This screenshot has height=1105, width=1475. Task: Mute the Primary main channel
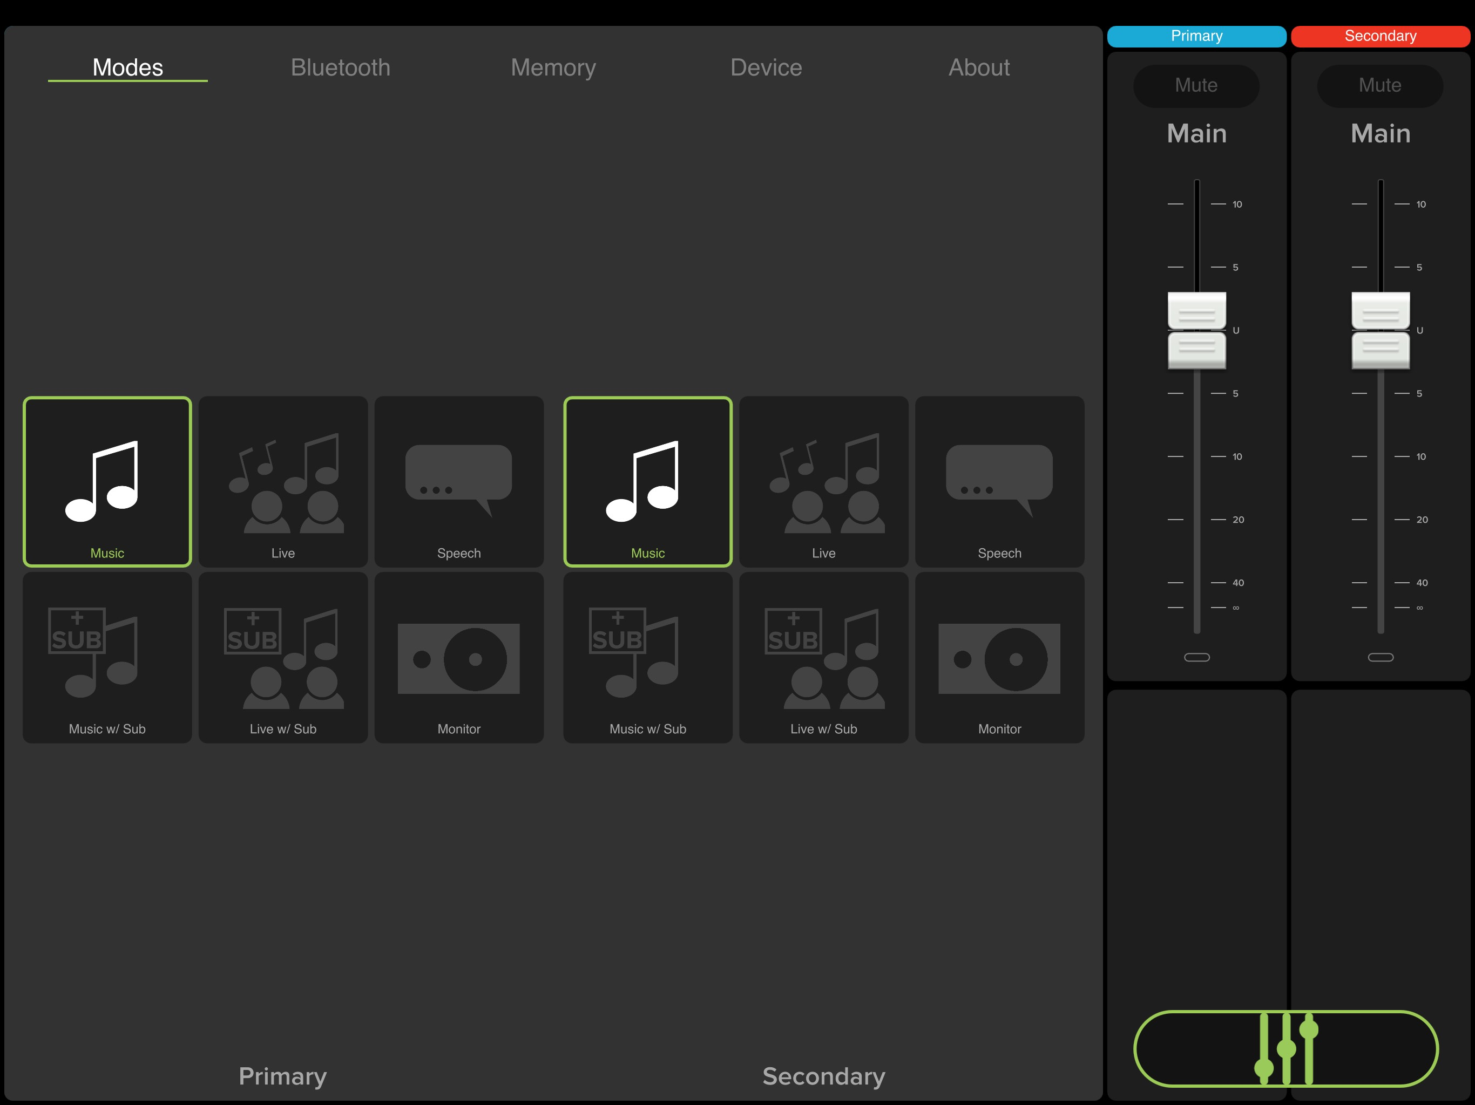point(1196,85)
